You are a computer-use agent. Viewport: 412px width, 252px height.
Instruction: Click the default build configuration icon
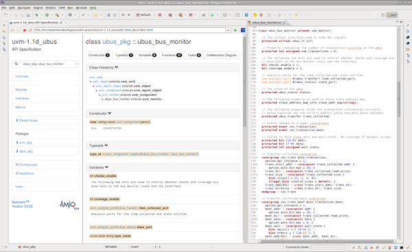(138, 15)
